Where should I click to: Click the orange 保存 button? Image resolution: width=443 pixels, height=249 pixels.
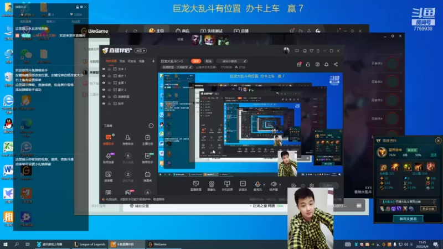click(196, 61)
